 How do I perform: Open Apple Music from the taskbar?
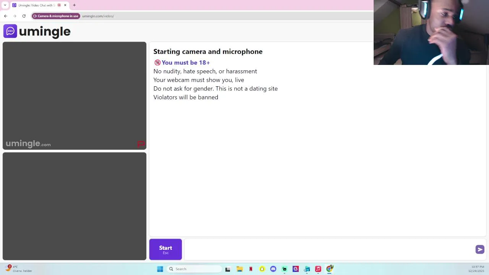coord(318,269)
